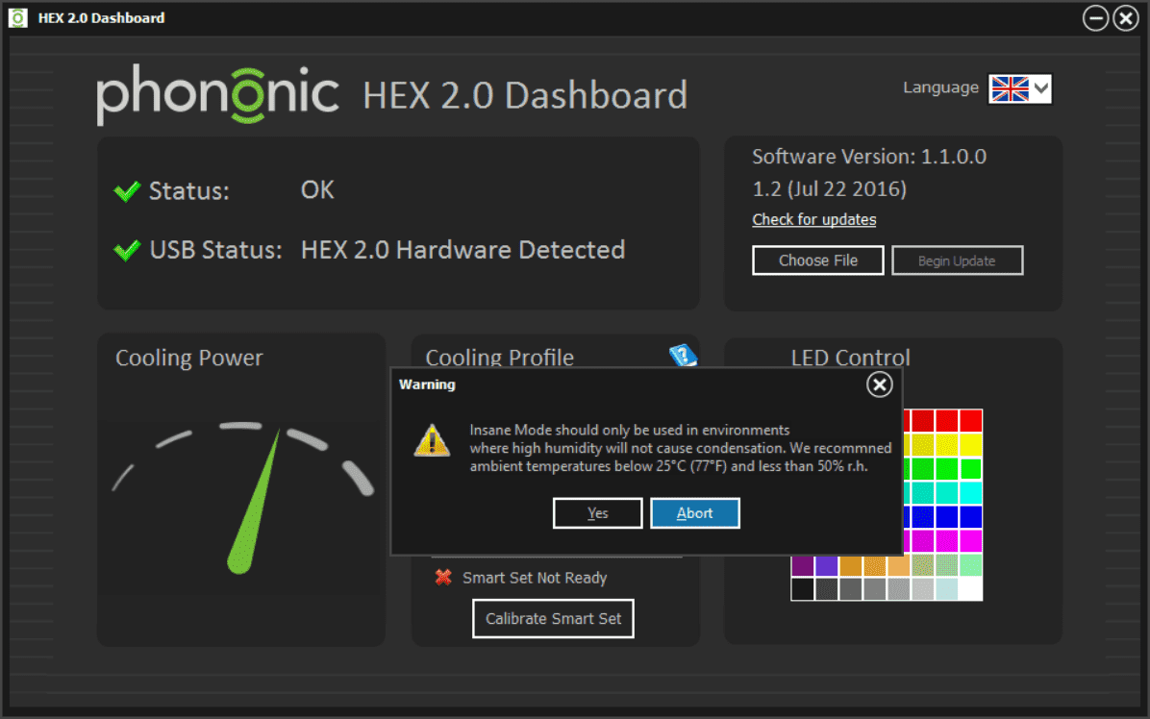Viewport: 1150px width, 719px height.
Task: Click the Phononic logo in the header
Action: 217,94
